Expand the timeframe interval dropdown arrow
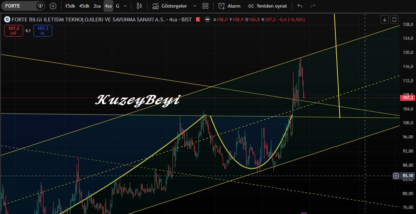Screen dimensions: 416x214 click(x=125, y=6)
